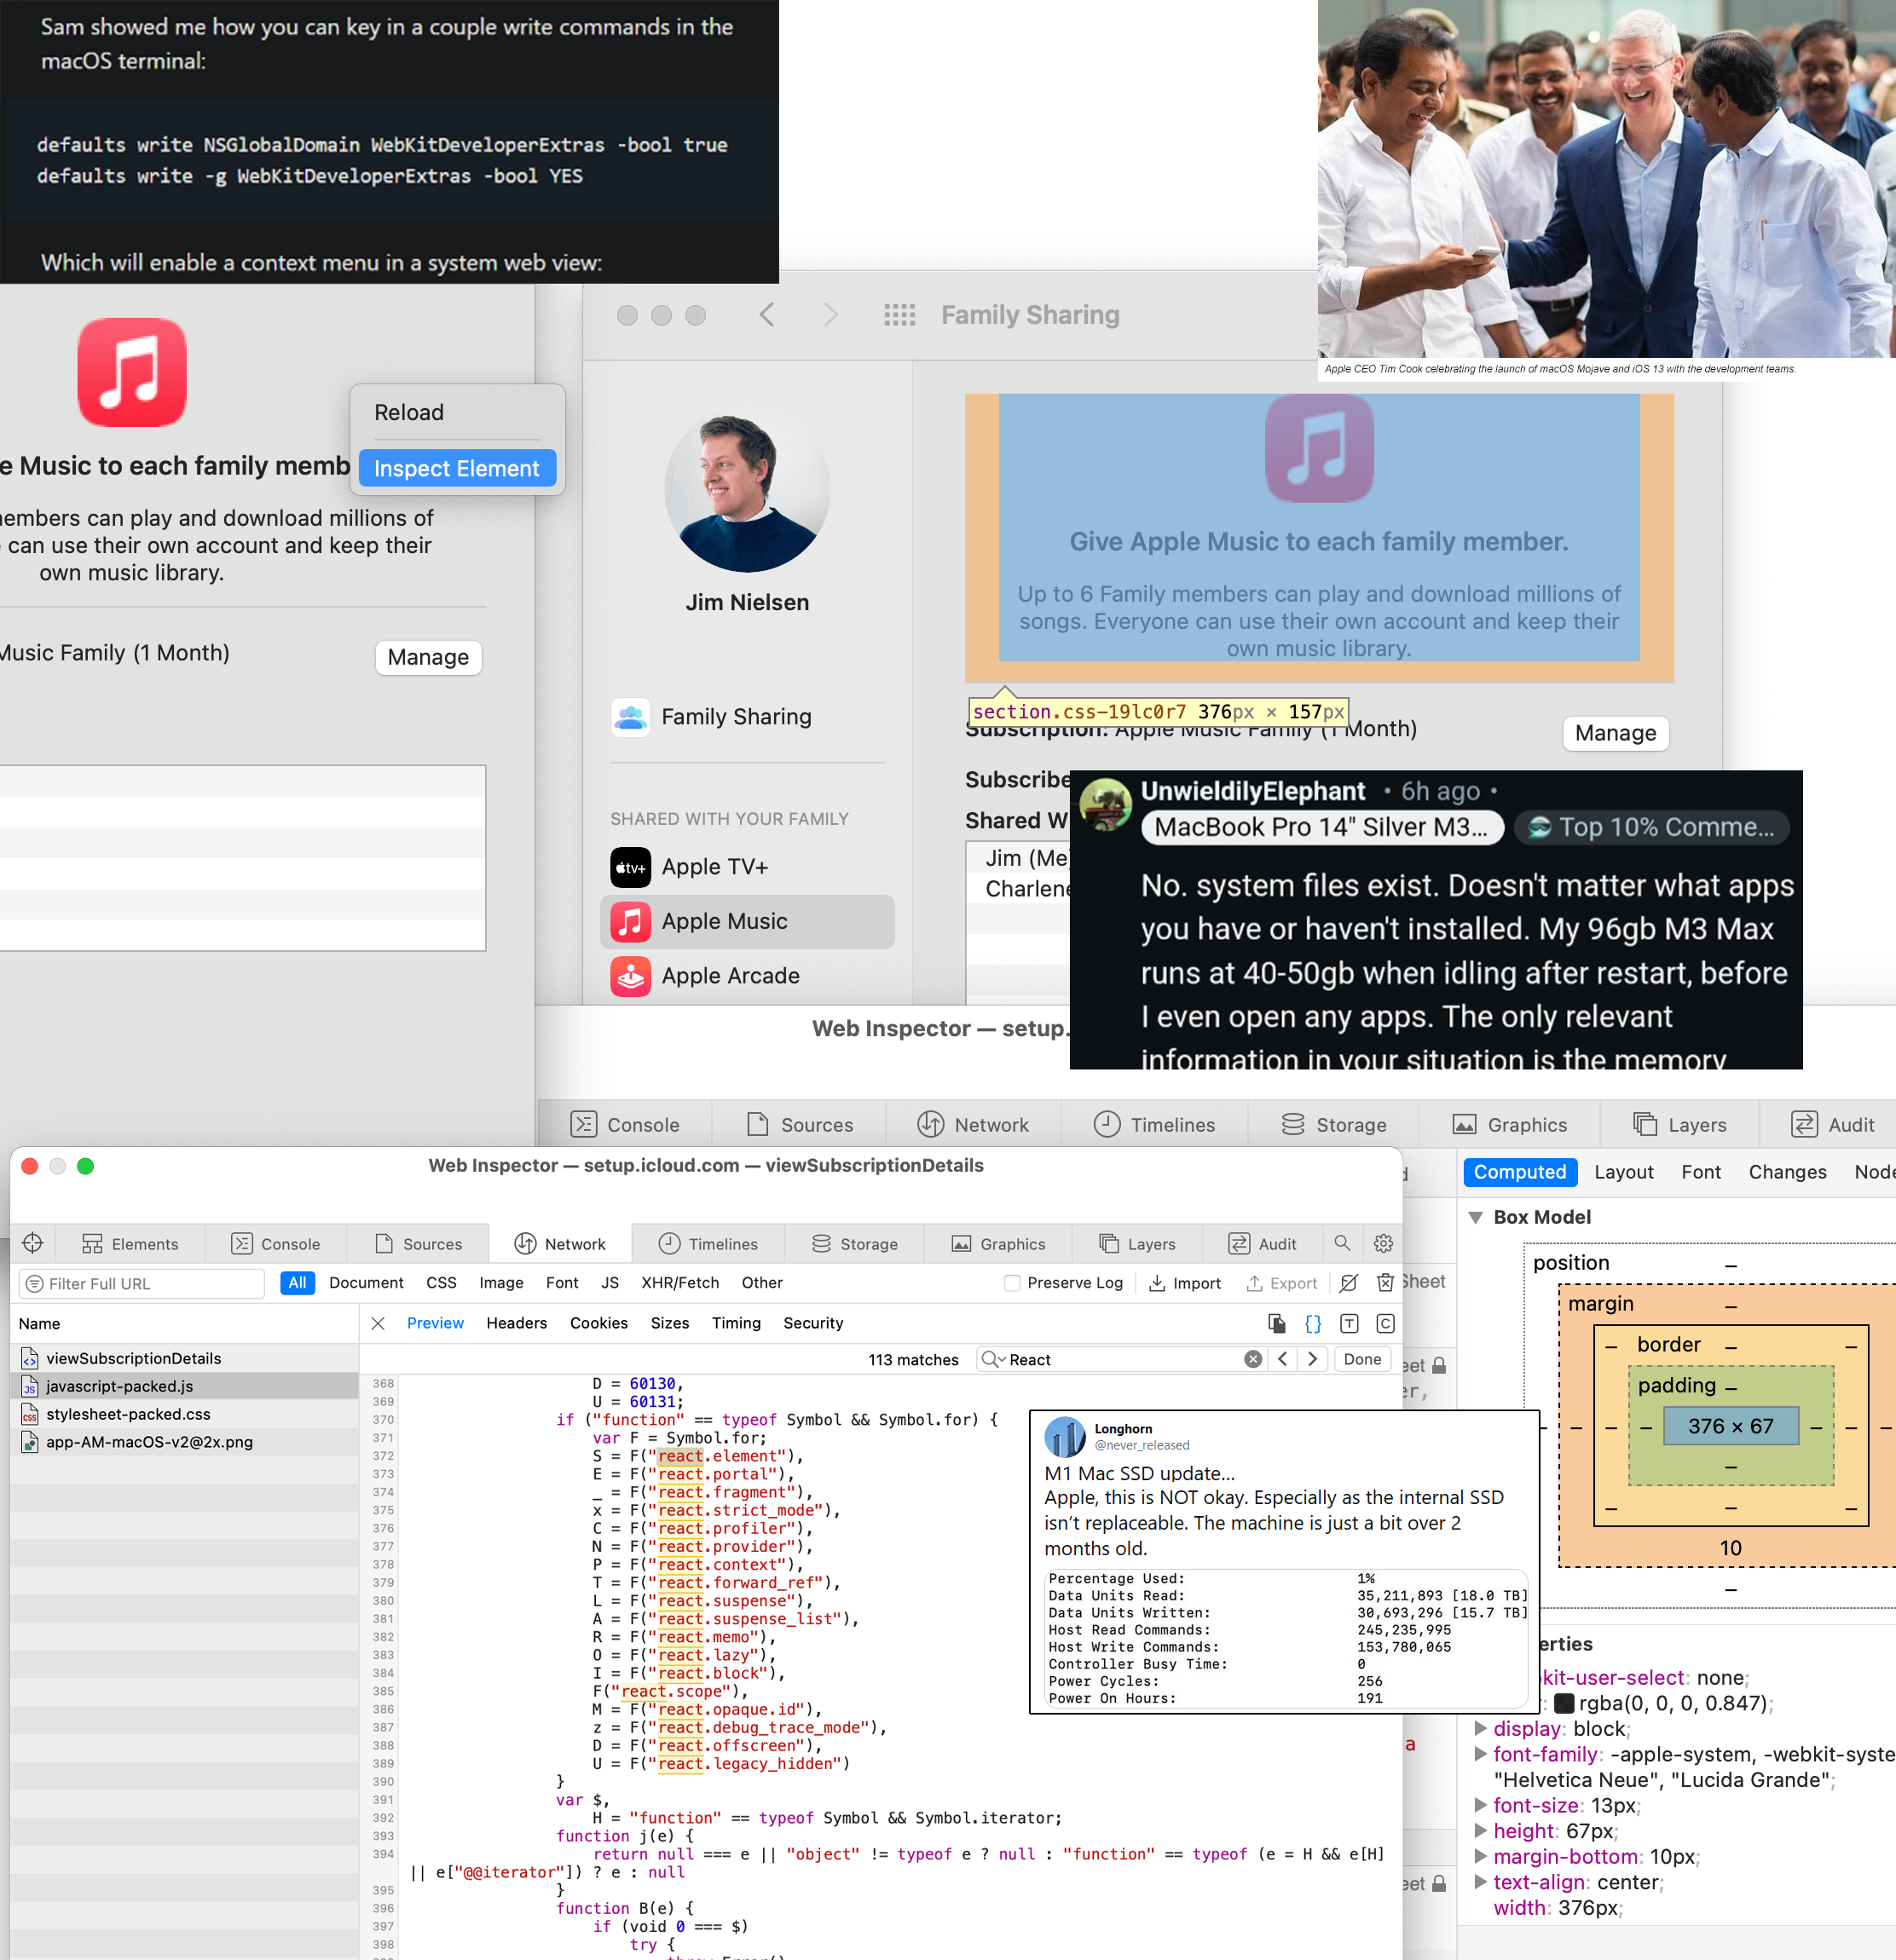Switch to the Changes sidebar tab

[1787, 1172]
